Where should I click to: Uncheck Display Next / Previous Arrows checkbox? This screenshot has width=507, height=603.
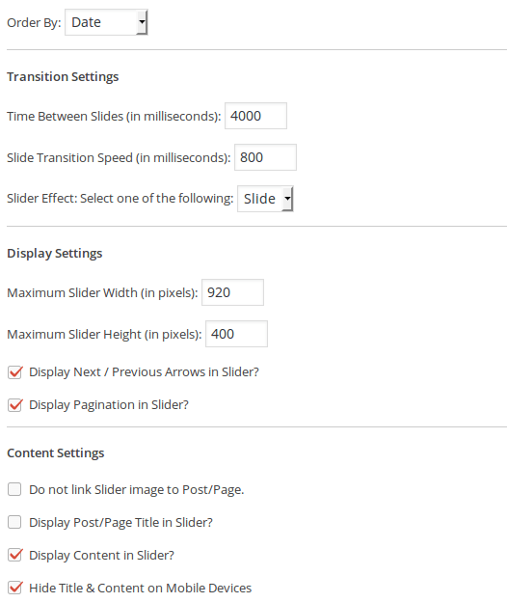tap(15, 372)
